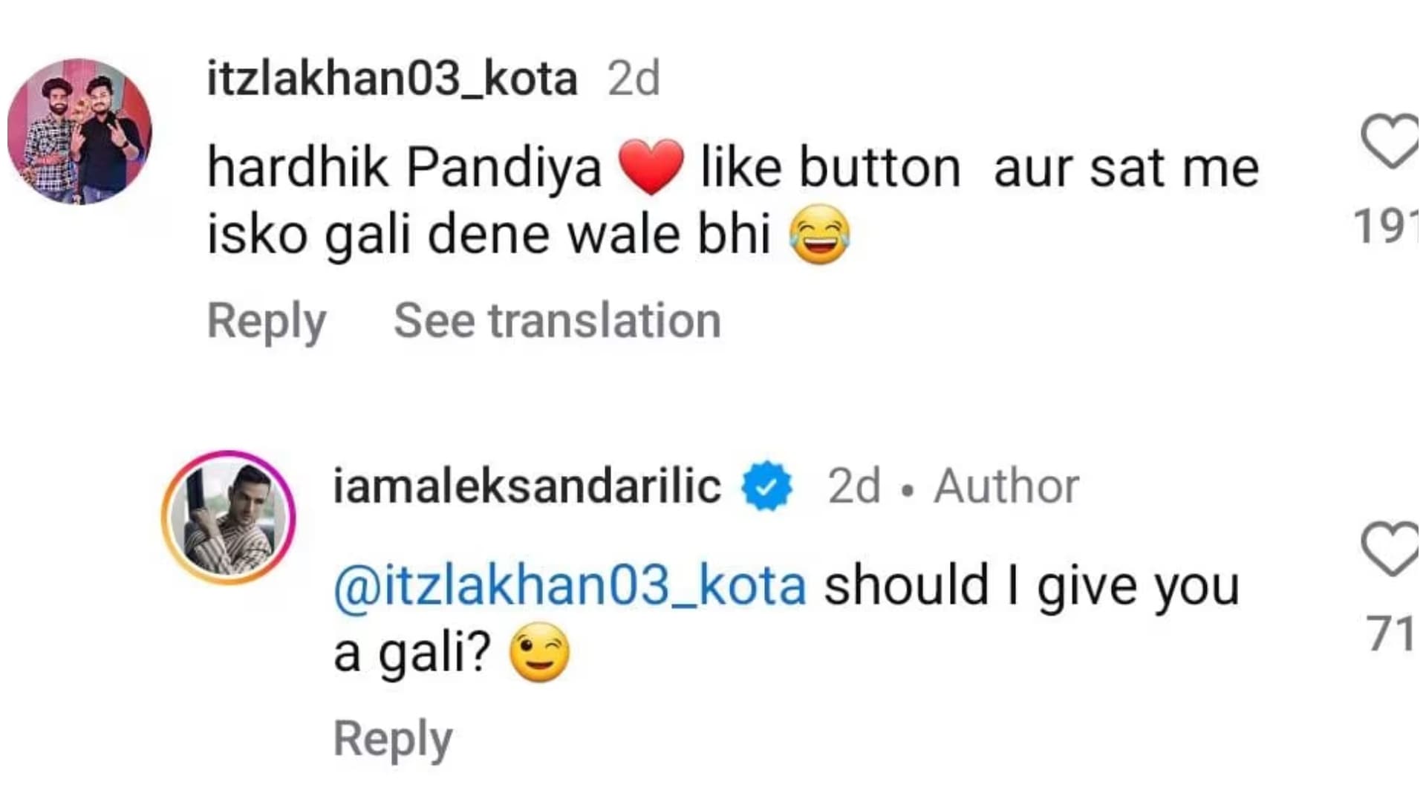Open iamaleksandarilic story avatar

point(229,518)
